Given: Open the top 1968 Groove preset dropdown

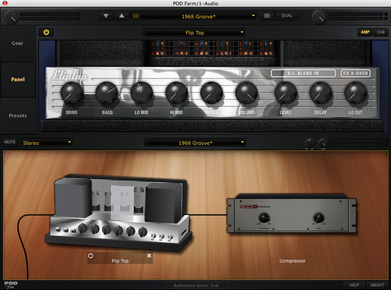Looking at the screenshot, I should 194,16.
